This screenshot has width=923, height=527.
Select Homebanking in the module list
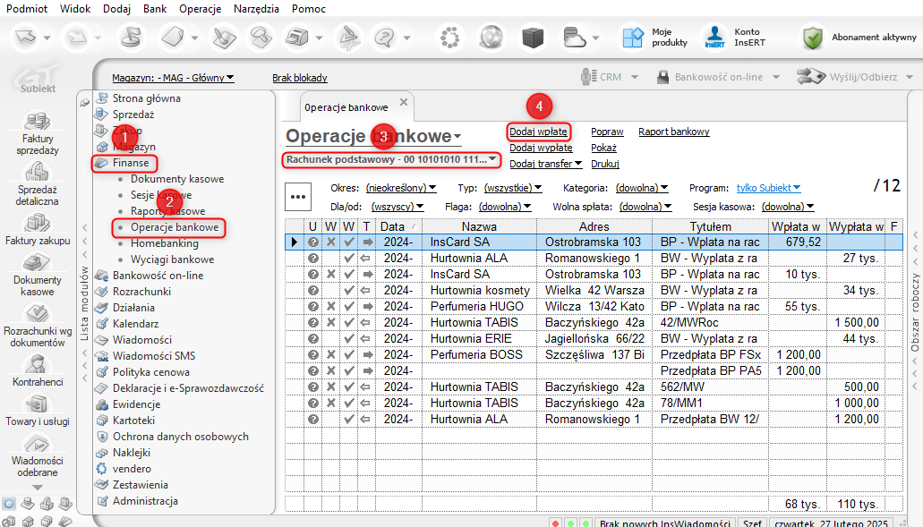[165, 242]
